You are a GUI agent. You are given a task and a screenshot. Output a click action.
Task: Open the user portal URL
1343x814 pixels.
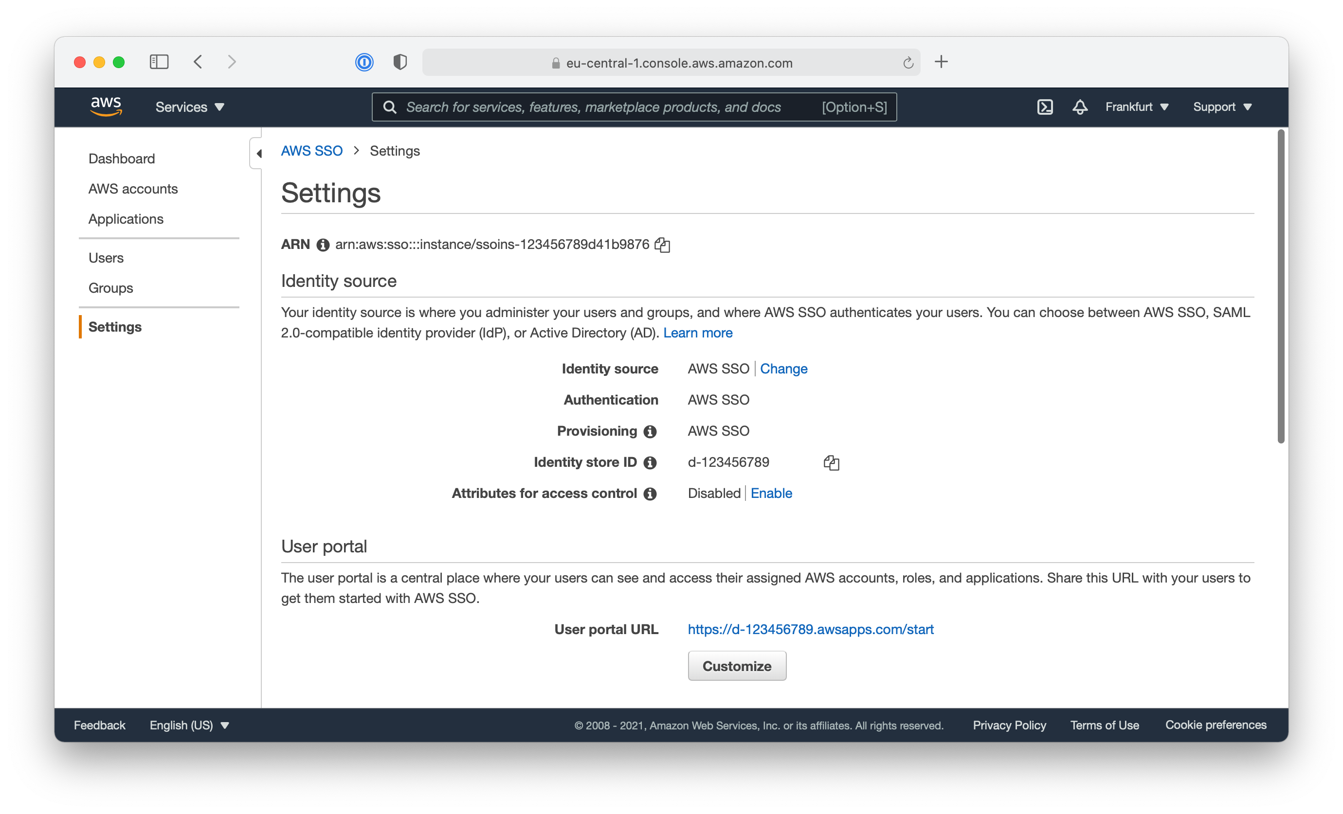coord(811,629)
